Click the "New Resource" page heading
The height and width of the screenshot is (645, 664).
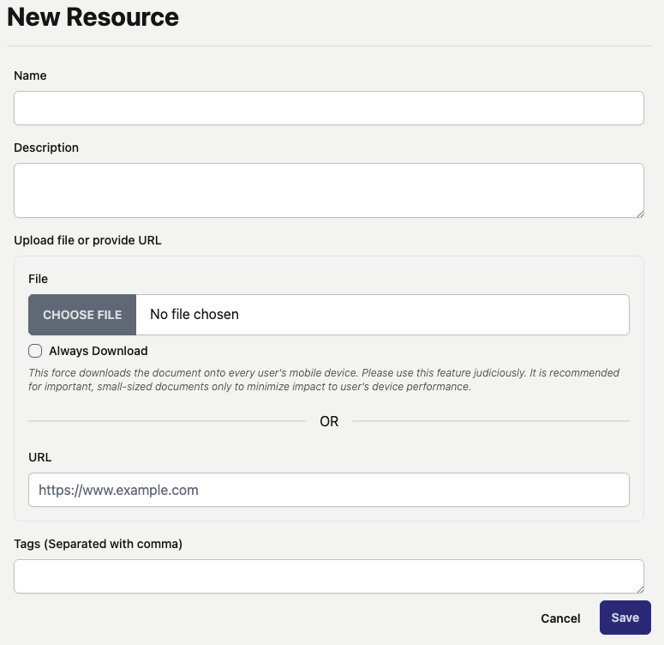pos(93,17)
